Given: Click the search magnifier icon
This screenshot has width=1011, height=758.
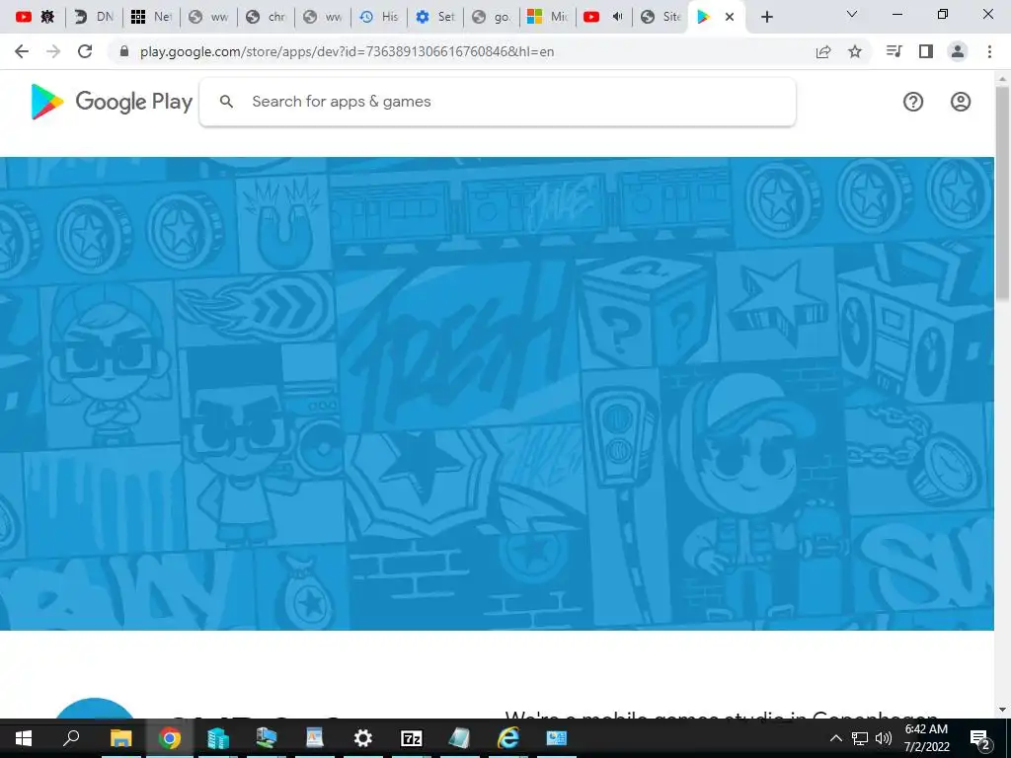Looking at the screenshot, I should [x=226, y=102].
